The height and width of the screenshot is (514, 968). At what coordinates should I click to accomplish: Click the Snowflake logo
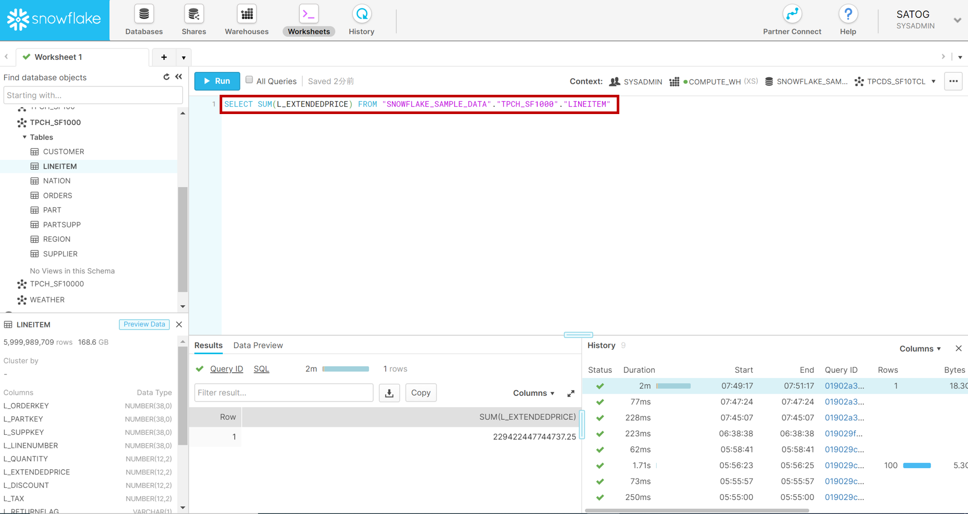(x=54, y=20)
